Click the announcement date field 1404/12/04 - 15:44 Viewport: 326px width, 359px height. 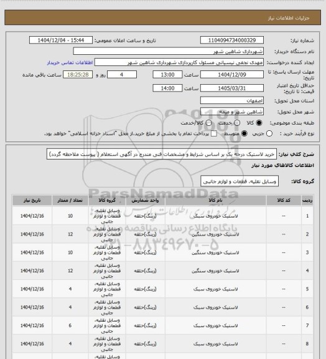pos(61,40)
